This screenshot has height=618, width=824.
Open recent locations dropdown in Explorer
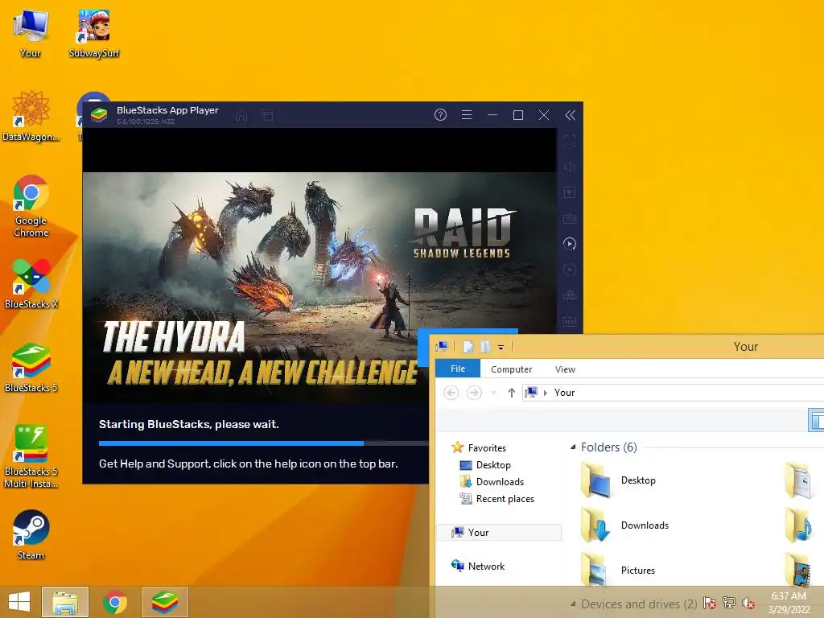493,393
